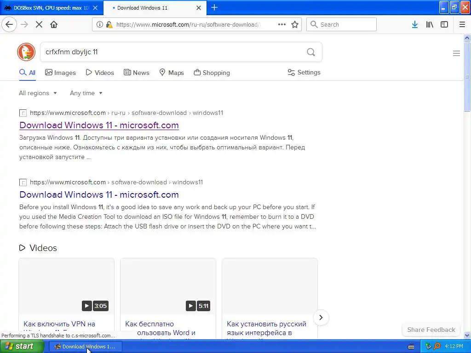Image resolution: width=471 pixels, height=353 pixels.
Task: Expand the All regions filter
Action: pyautogui.click(x=38, y=93)
